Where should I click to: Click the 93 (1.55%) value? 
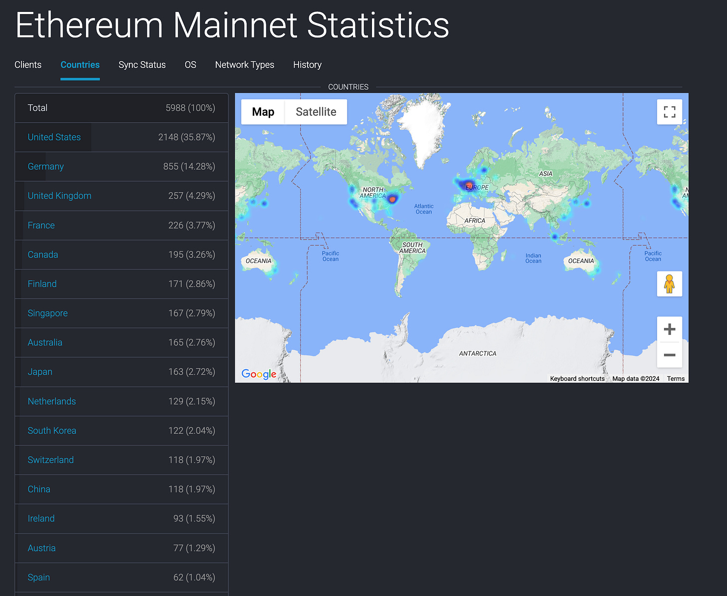194,519
